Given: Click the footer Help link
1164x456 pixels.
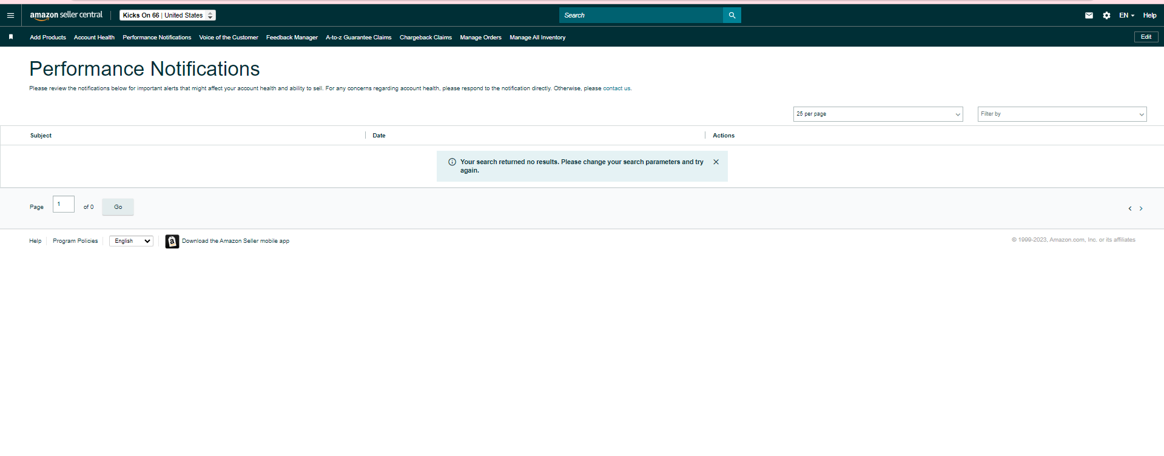Looking at the screenshot, I should pos(35,241).
